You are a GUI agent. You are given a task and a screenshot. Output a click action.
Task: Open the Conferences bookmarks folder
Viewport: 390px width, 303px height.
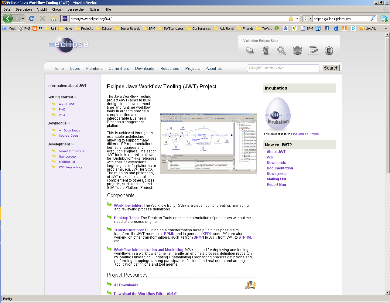[199, 28]
